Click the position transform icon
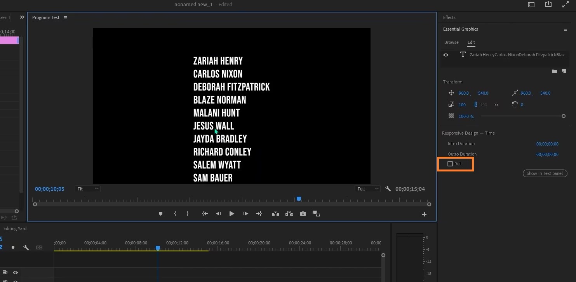 click(x=451, y=93)
